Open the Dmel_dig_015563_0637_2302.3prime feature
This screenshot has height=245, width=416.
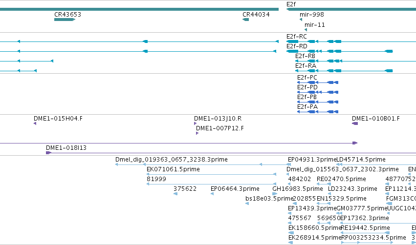click(x=288, y=174)
